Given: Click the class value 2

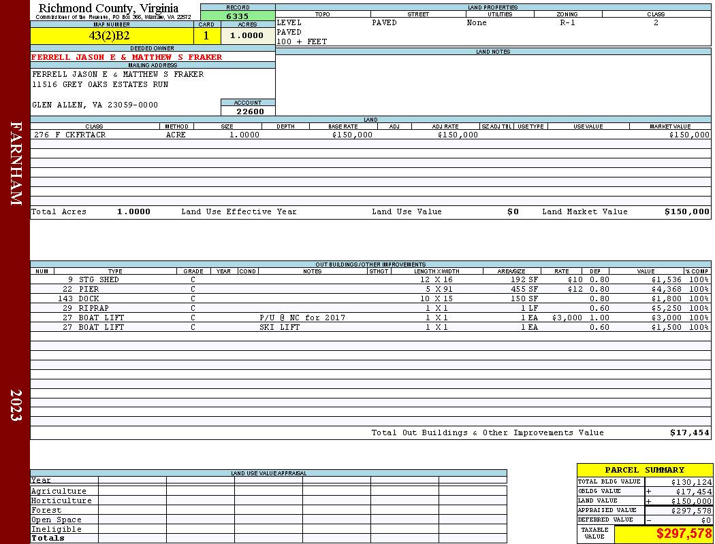Looking at the screenshot, I should [x=656, y=22].
